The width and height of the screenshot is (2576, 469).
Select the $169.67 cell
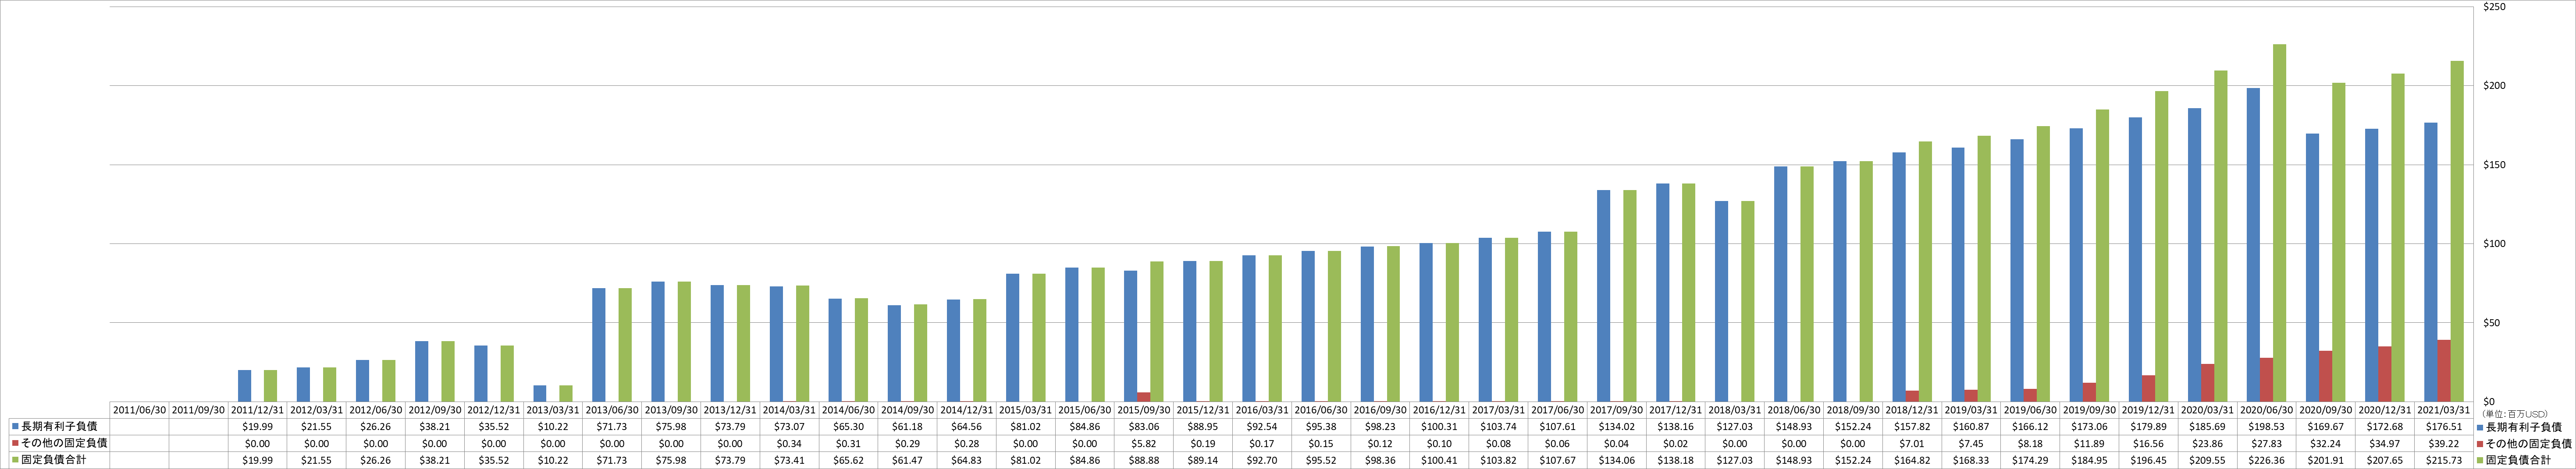(2326, 426)
